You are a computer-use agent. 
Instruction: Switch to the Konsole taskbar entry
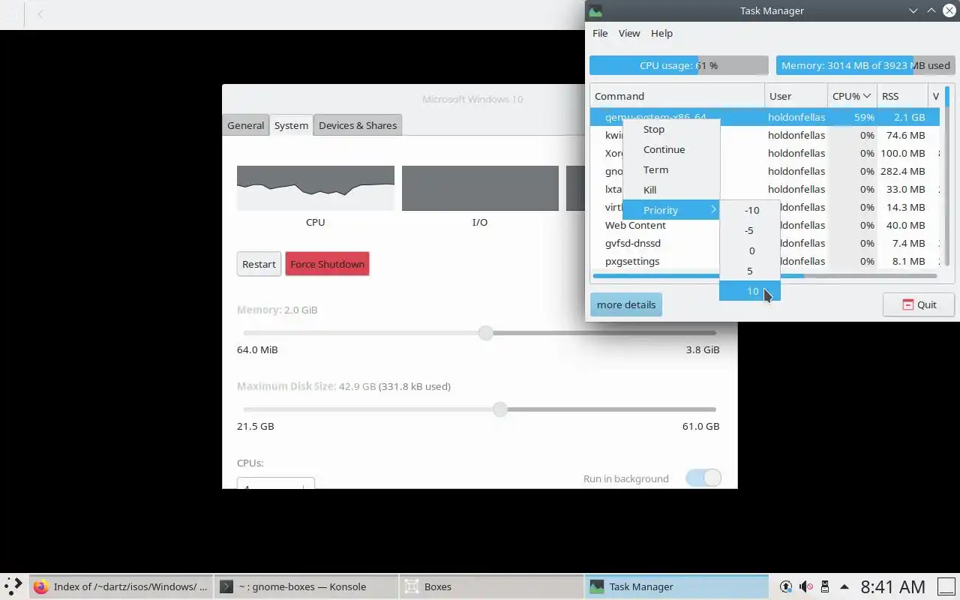tap(305, 586)
